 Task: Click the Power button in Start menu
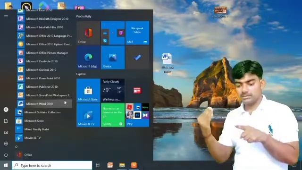click(6, 155)
